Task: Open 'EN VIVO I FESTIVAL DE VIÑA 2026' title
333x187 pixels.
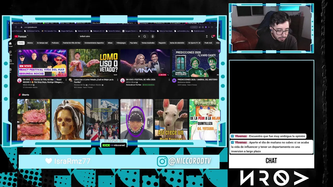Action: [x=140, y=79]
